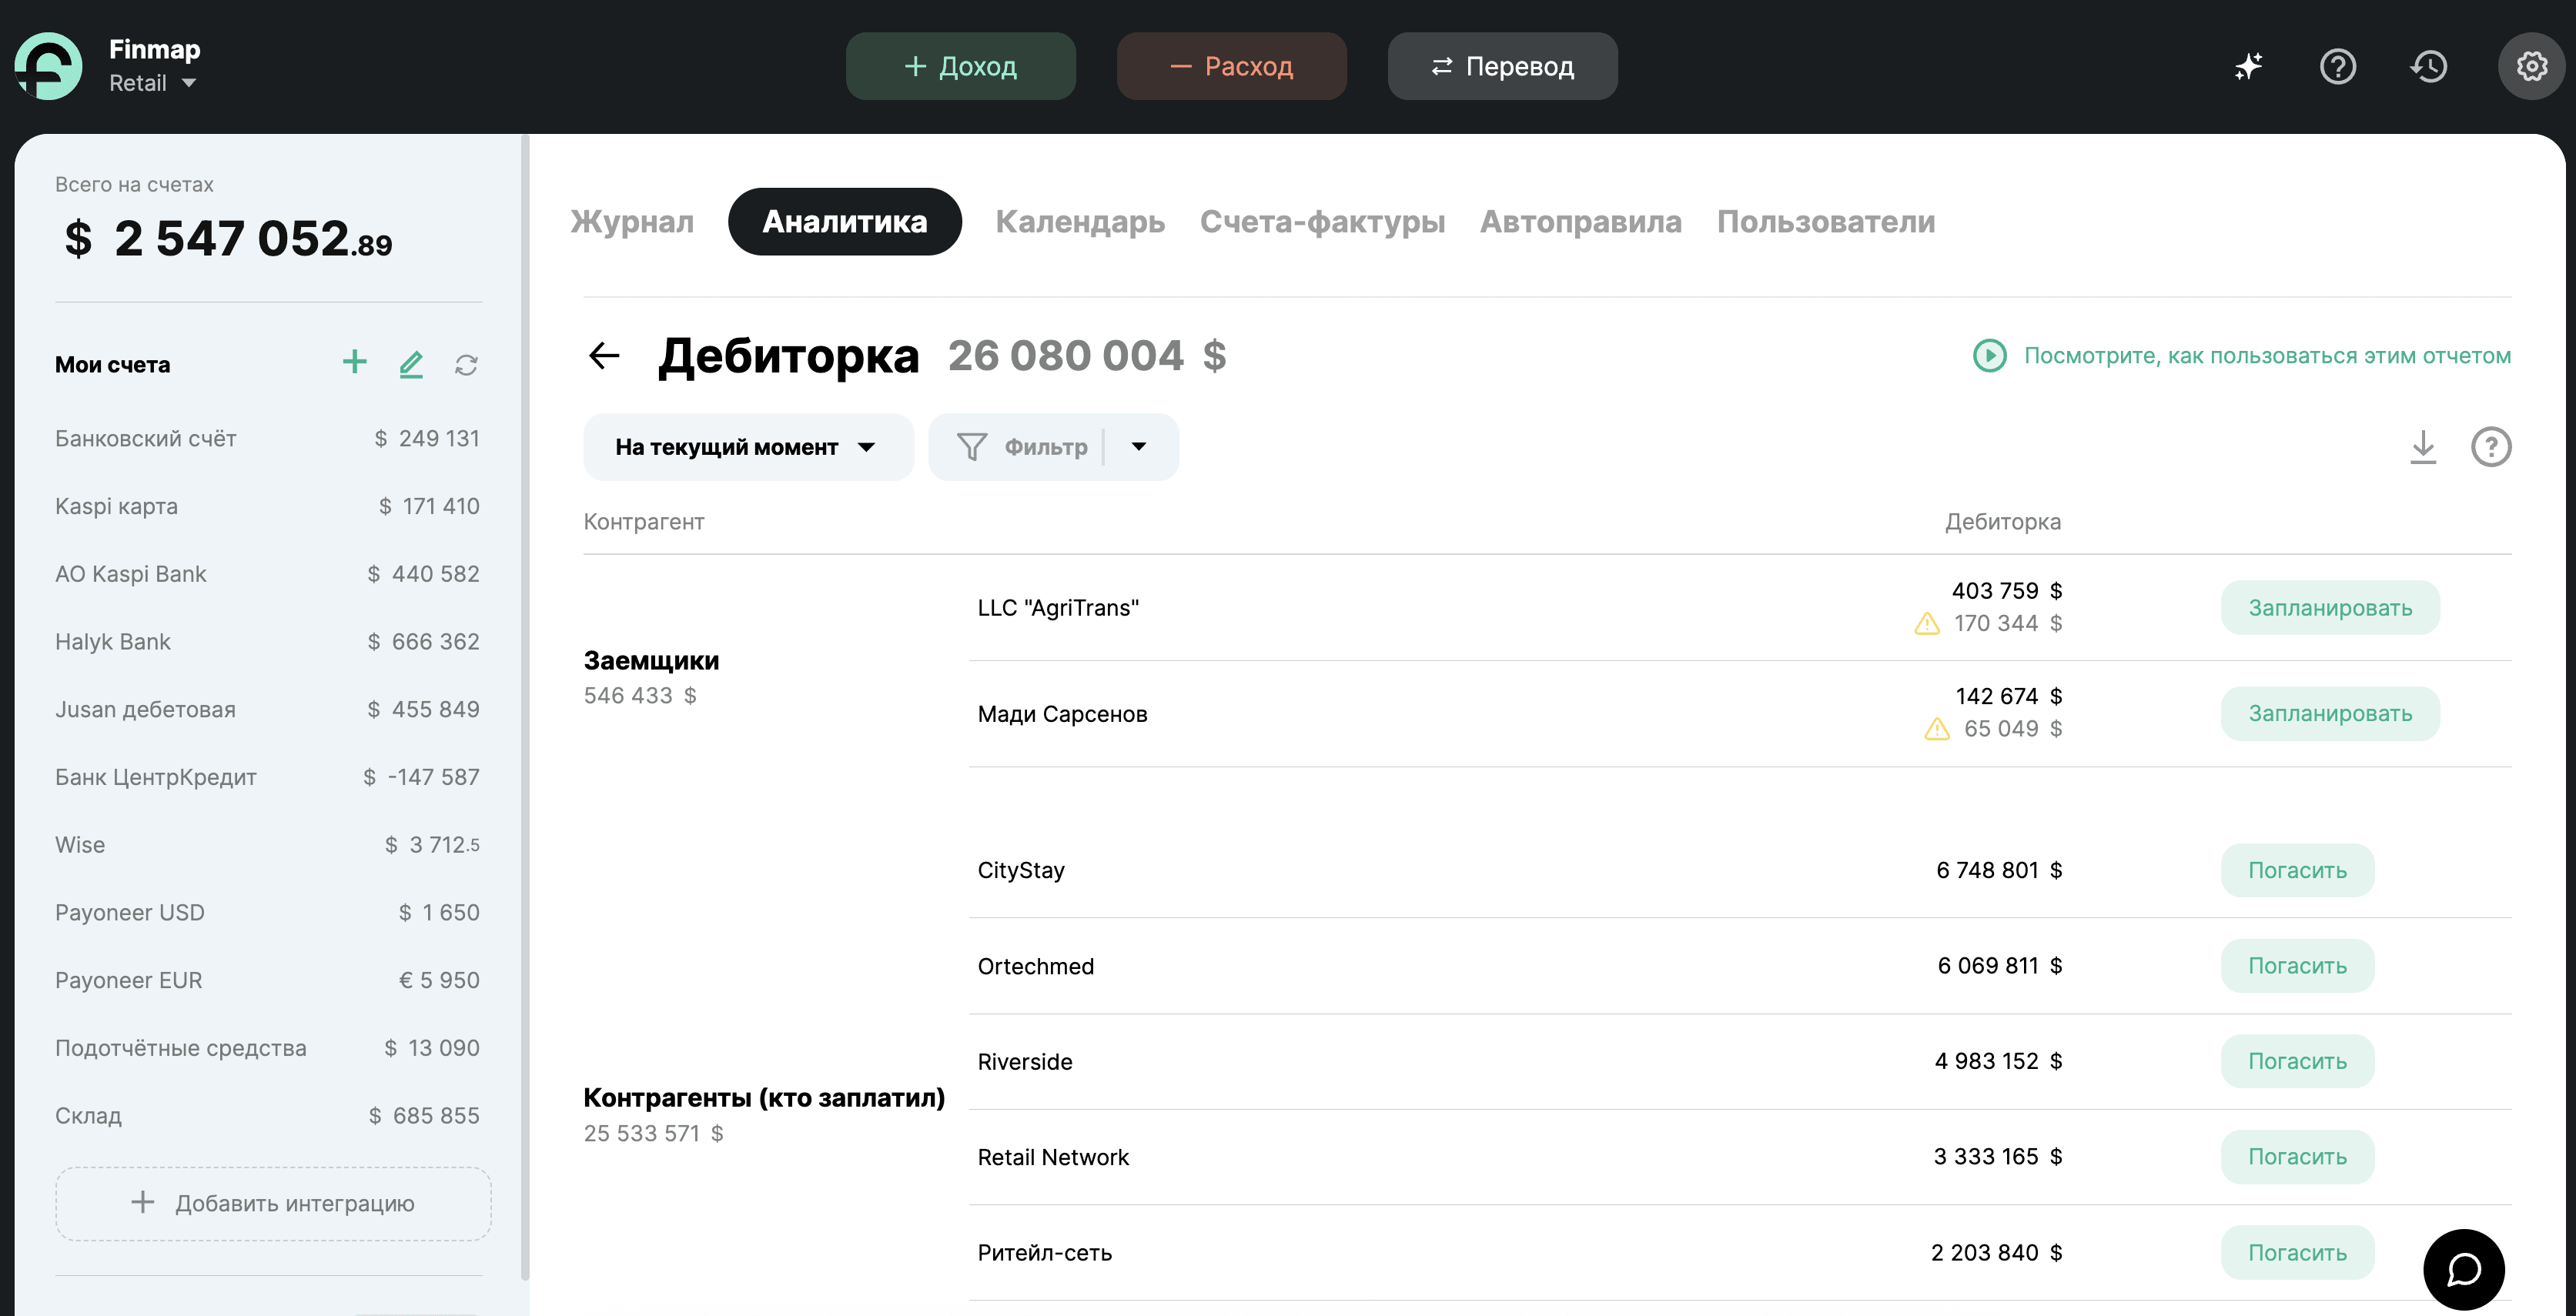Click Добавить интеграцию button

[x=273, y=1203]
